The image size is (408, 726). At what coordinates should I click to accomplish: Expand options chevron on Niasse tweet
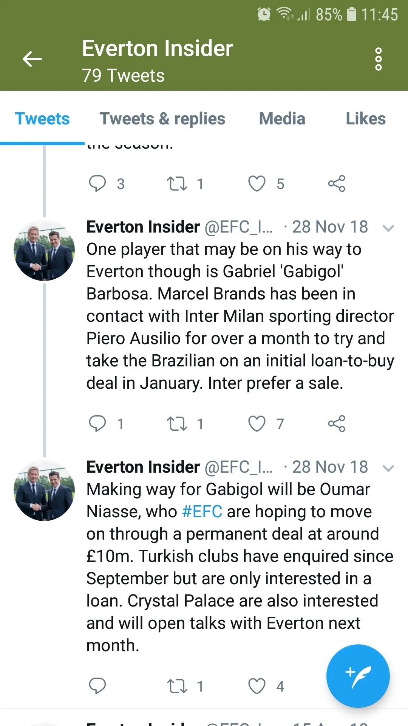pos(388,468)
